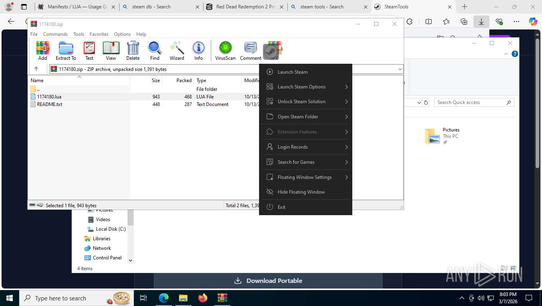Image resolution: width=542 pixels, height=306 pixels.
Task: Open Favorites menu
Action: [x=99, y=34]
